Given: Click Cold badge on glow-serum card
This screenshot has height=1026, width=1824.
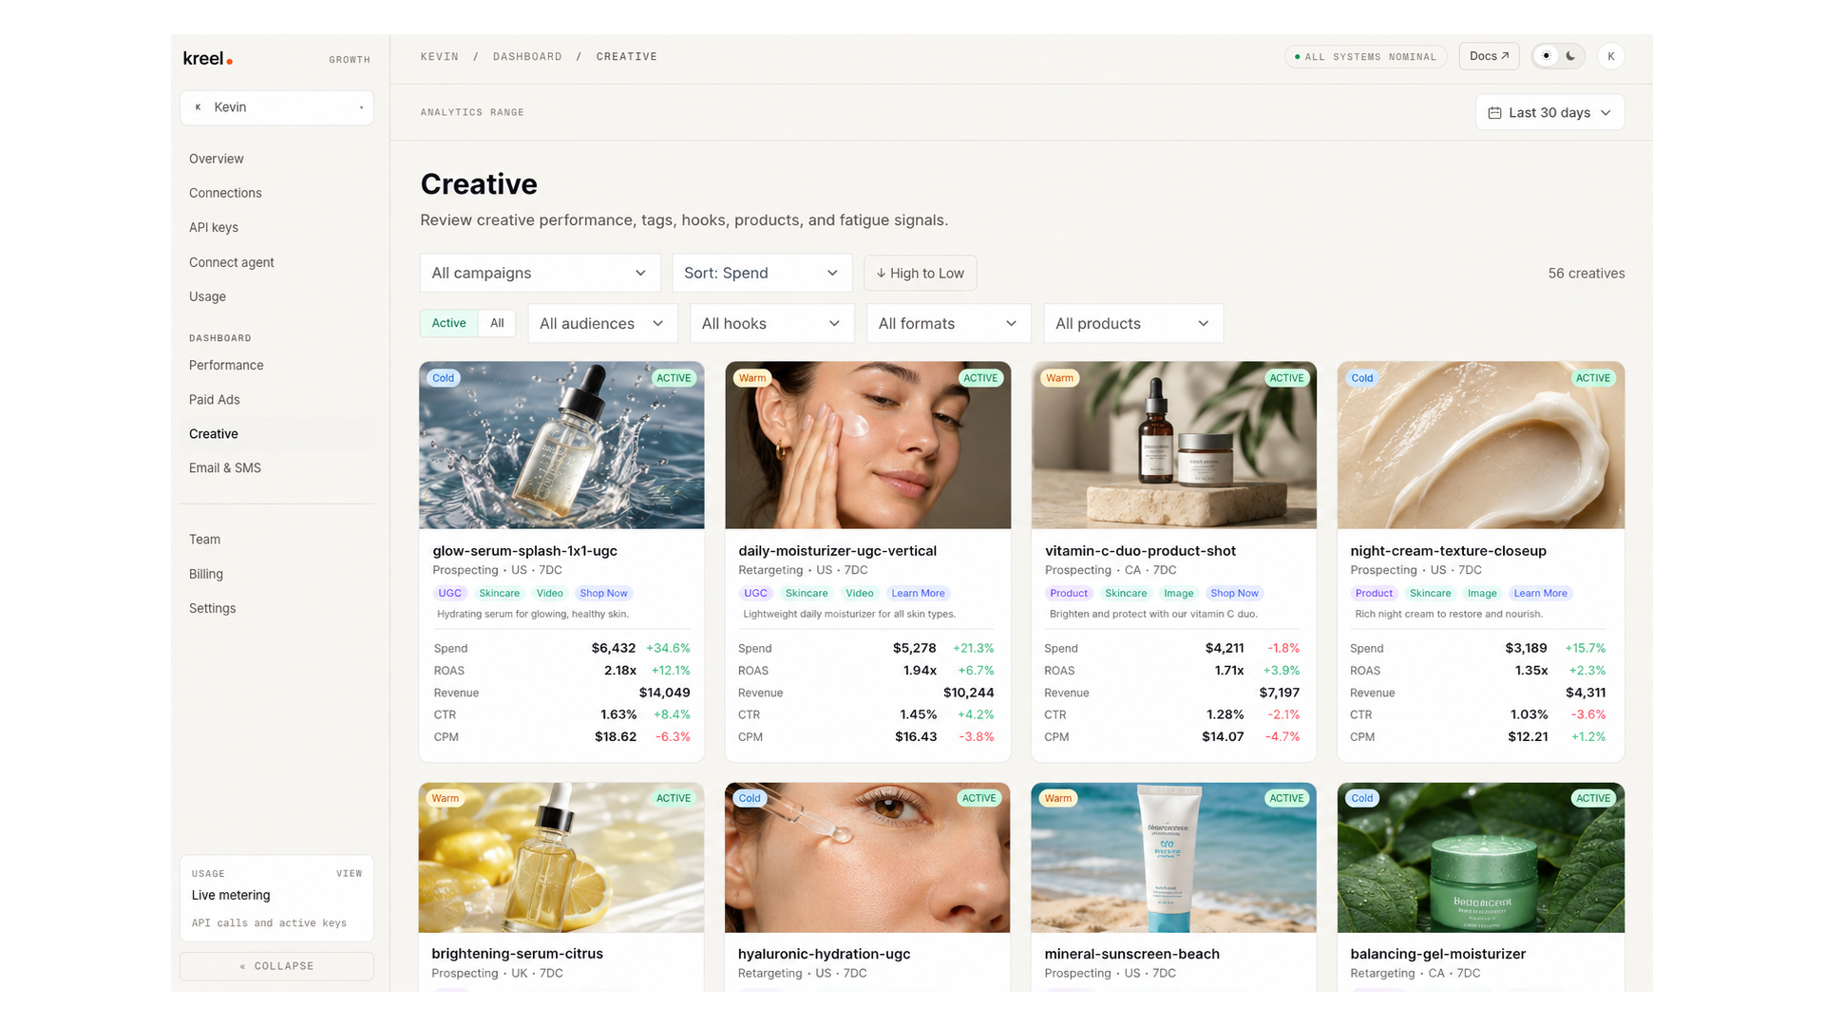Looking at the screenshot, I should click(x=444, y=378).
